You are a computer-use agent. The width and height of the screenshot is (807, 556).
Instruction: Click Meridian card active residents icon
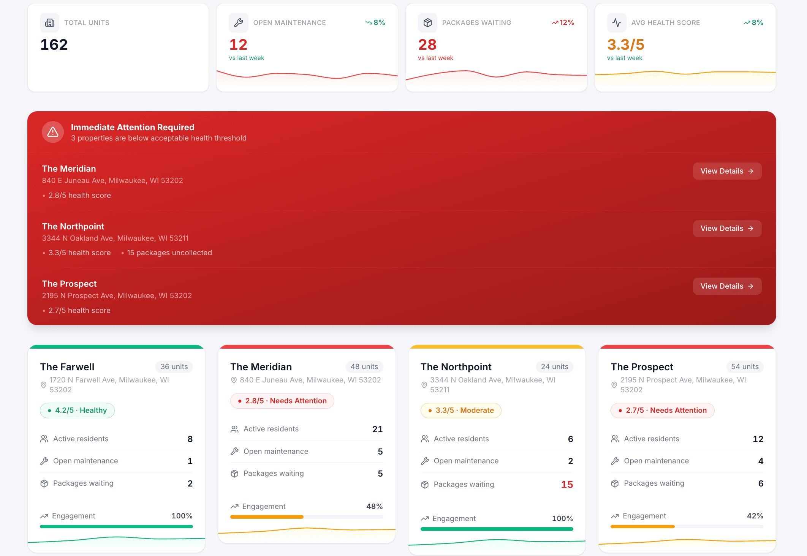click(235, 429)
